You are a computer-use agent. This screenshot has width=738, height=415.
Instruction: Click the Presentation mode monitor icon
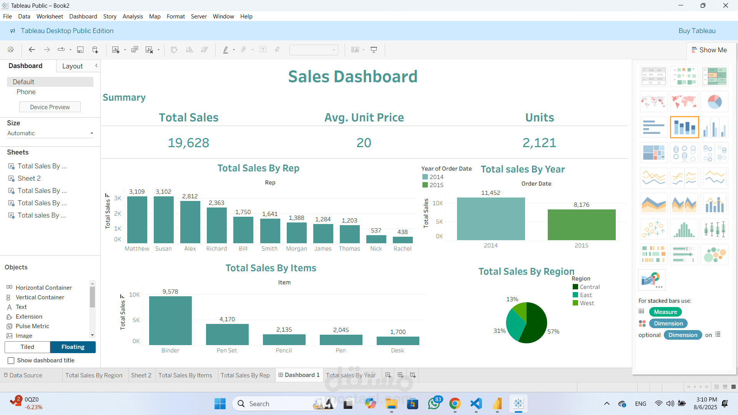tap(374, 50)
